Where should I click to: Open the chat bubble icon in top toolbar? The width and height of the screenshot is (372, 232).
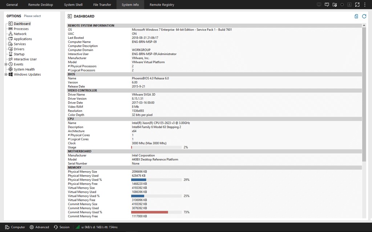click(327, 4)
